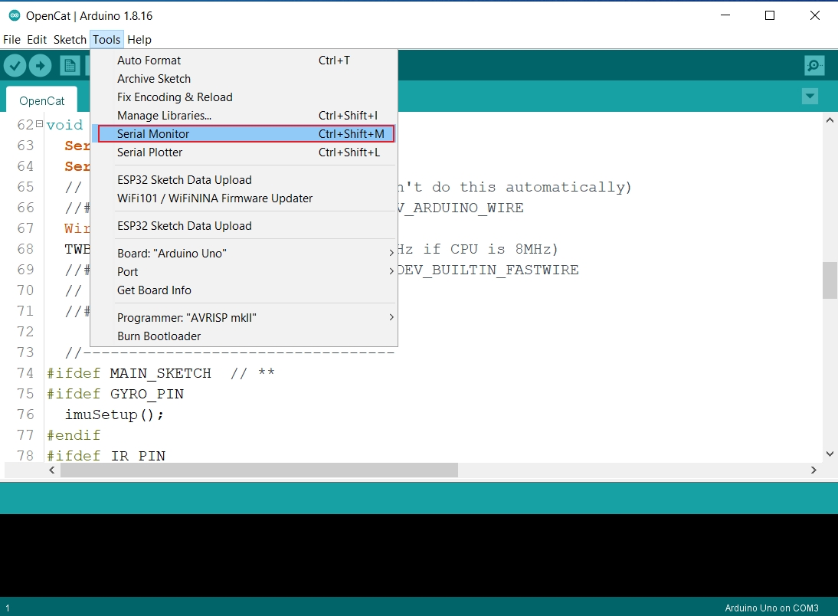Click the Arduino logo in the title bar
Viewport: 838px width, 616px height.
point(14,15)
